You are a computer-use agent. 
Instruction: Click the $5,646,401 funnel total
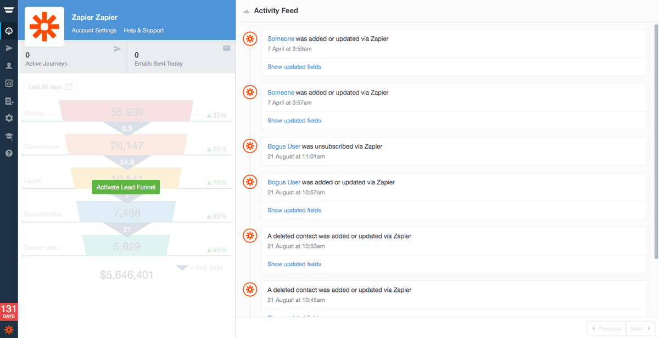(x=127, y=275)
